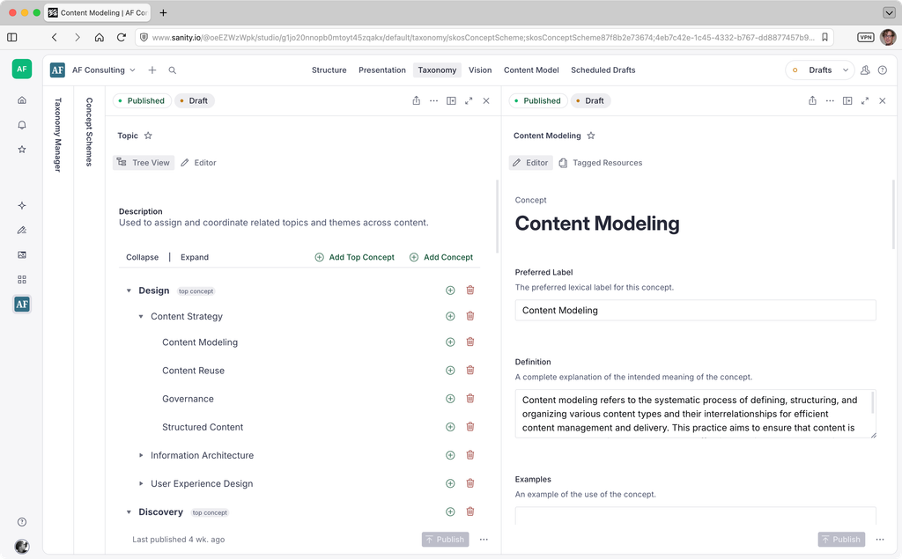Select Published version in Content Modeling pane

click(x=538, y=100)
